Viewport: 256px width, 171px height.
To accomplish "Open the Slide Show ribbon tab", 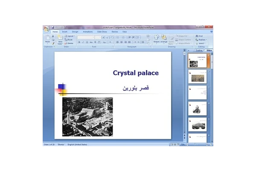I will coord(102,32).
